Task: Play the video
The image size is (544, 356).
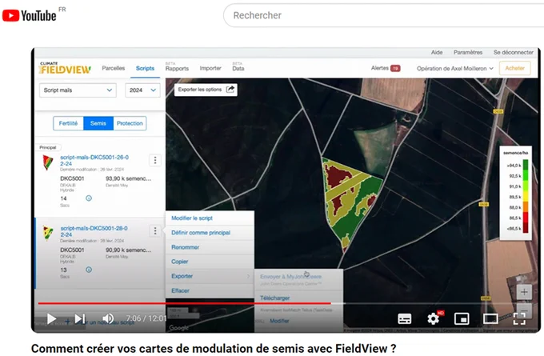Action: (51, 318)
